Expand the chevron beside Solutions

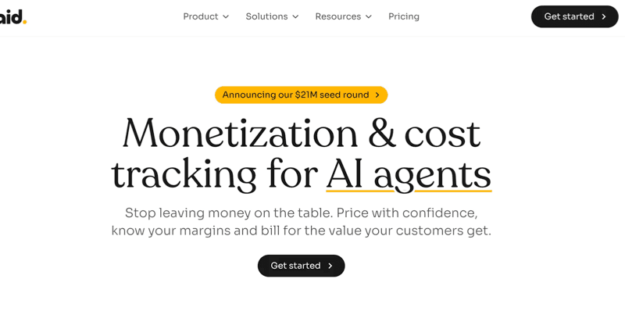(295, 16)
